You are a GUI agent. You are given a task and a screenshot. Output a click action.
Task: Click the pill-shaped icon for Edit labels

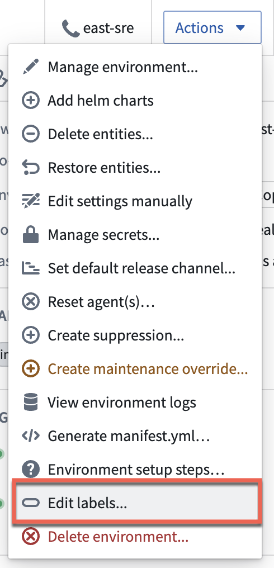tap(31, 503)
